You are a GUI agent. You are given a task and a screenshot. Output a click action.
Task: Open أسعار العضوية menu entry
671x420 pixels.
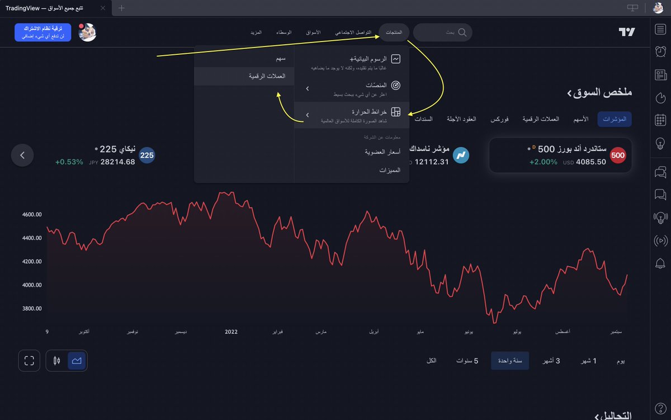click(352, 152)
